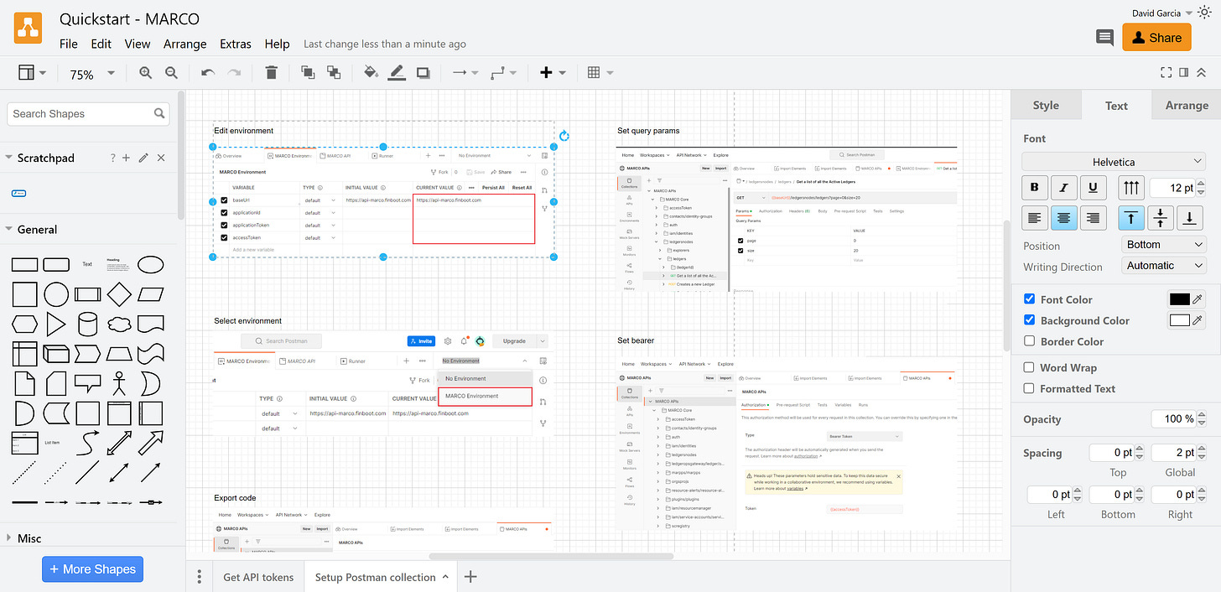Pick a new Font Color swatch
Screen dimensions: 1221x592
tap(1180, 299)
